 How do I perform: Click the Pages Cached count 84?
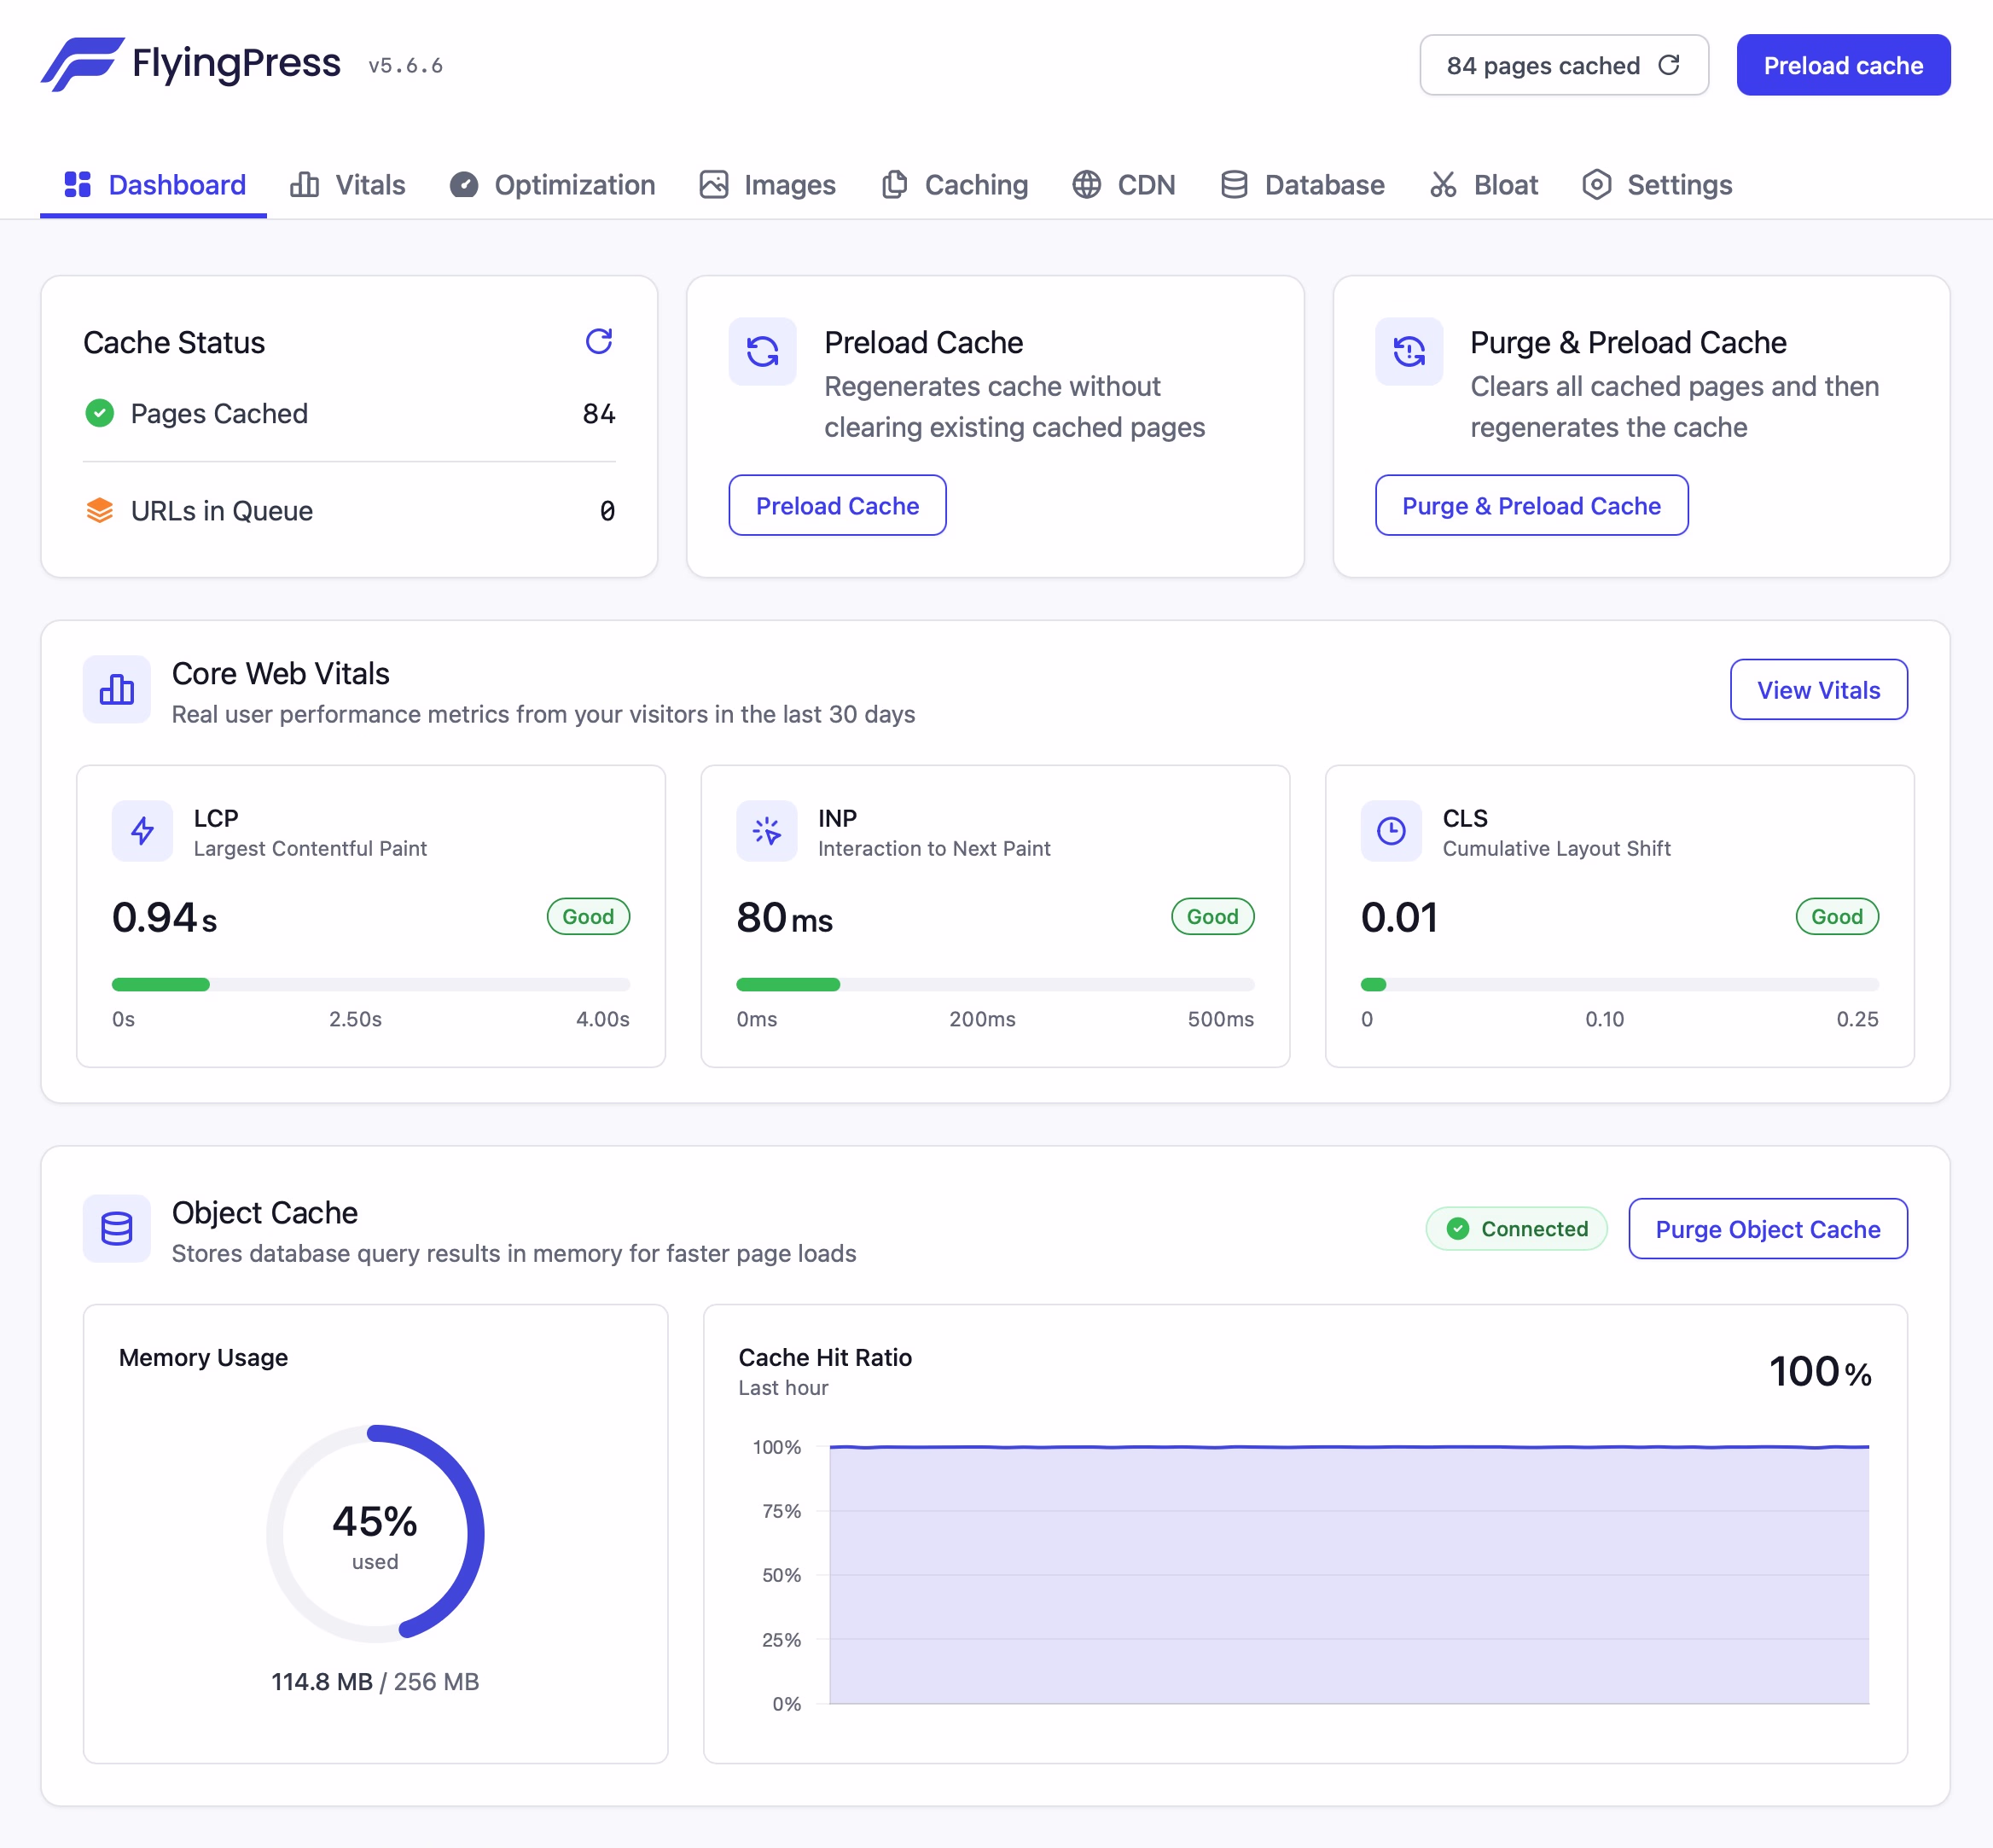click(x=598, y=413)
